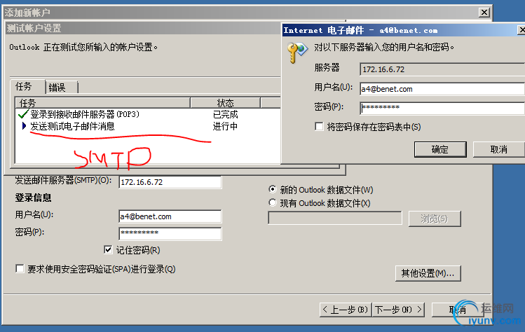This screenshot has height=332, width=525.
Task: Click the green checkmark beside the POP3 login task
Action: click(22, 114)
